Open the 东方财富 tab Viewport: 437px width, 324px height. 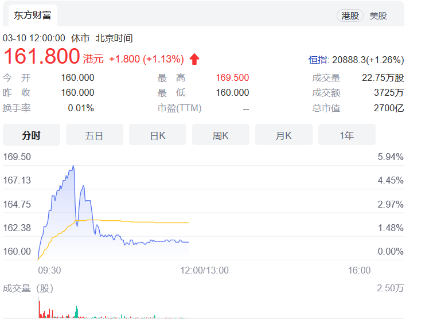33,15
